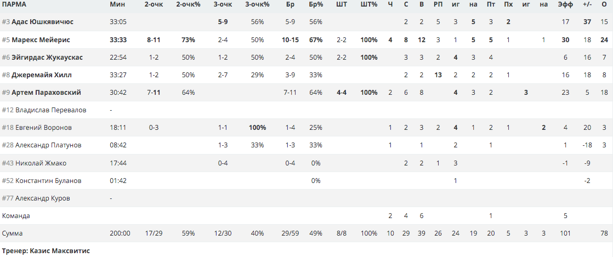Screen dimensions: 613x257
Task: Sort table by Мин column header
Action: (x=117, y=5)
